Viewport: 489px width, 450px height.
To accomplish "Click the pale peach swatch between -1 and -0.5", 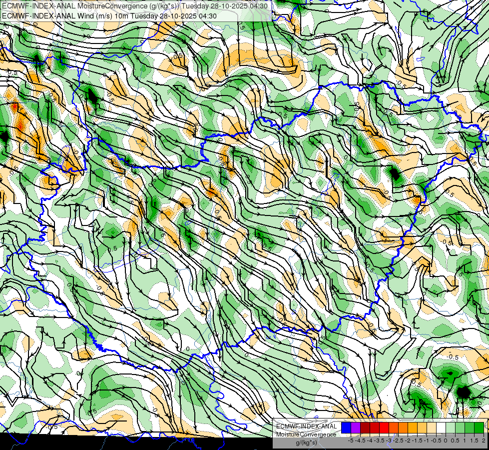I will [x=432, y=427].
